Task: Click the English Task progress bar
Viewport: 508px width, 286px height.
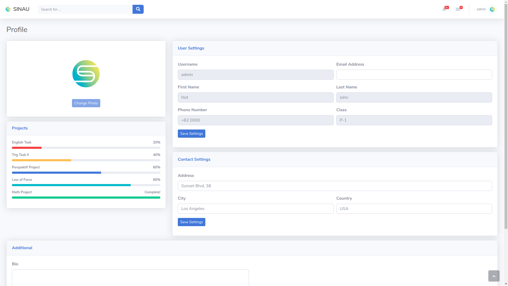Action: pos(86,148)
